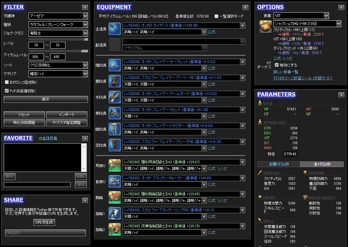Open the 公式 link for the main weapon
Screen dimensions: 348x247
coord(211,32)
